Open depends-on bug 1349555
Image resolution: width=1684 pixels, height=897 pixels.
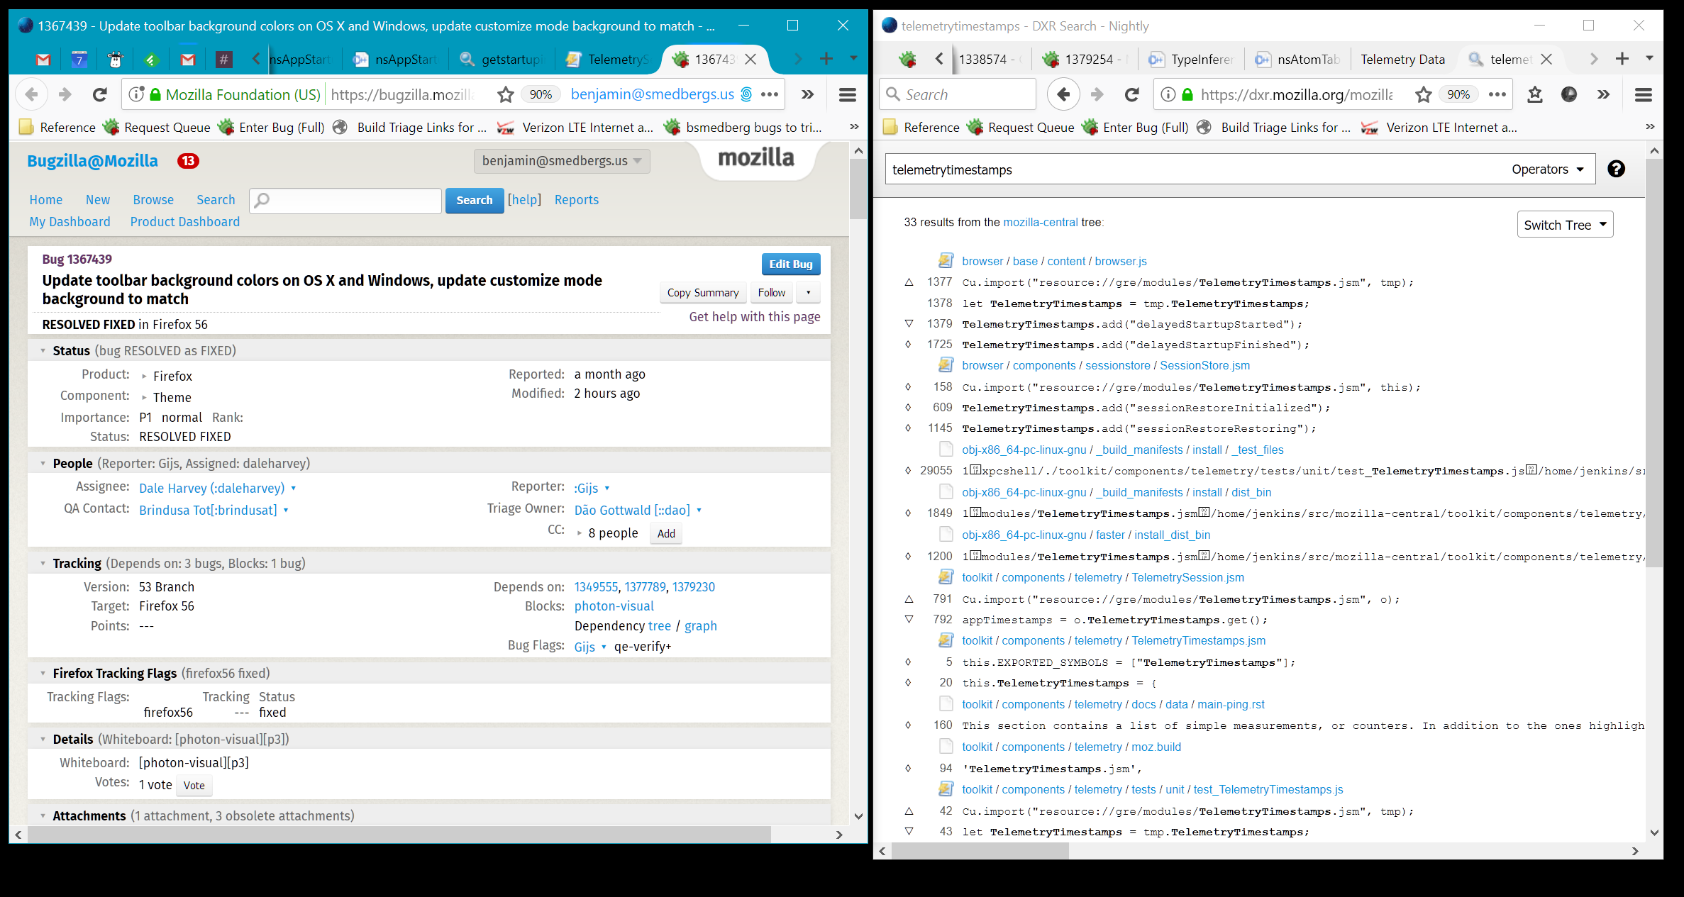[596, 587]
